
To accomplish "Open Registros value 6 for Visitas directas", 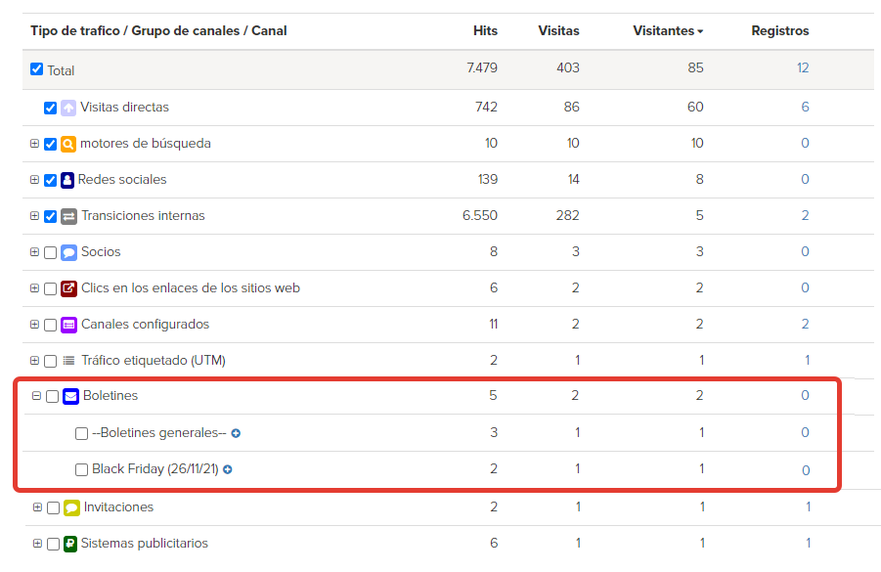I will [805, 107].
